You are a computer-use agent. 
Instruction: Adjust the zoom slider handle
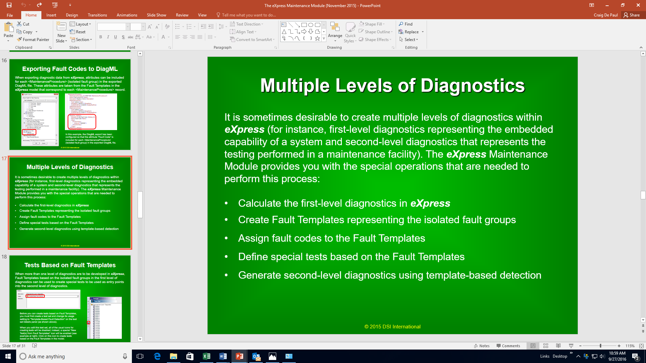600,346
